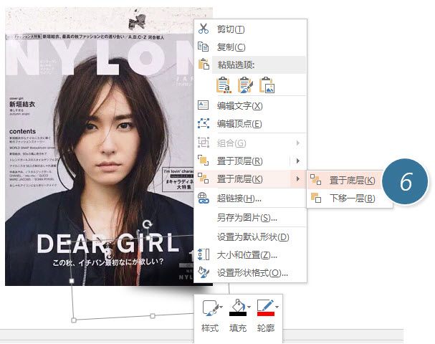435x344 pixels.
Task: Click the bottom-middle shape resize handle
Action: point(153,316)
